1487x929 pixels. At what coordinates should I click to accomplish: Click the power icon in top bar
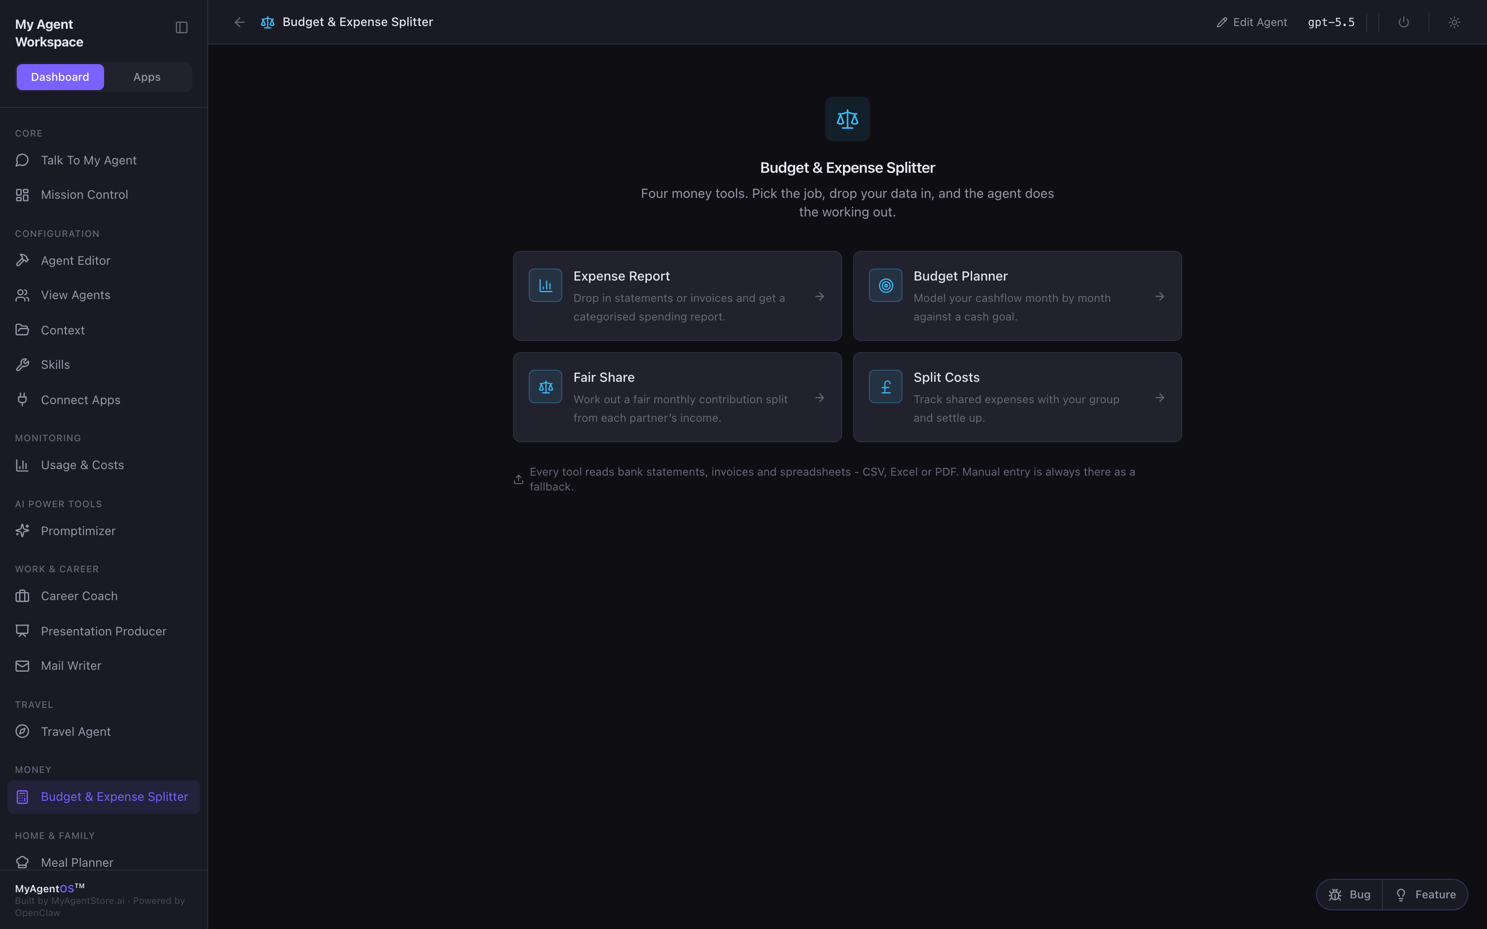[x=1403, y=22]
